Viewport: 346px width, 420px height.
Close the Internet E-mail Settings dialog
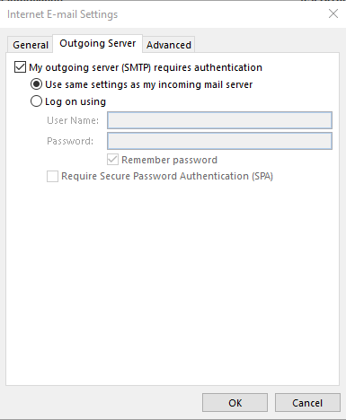pos(333,13)
